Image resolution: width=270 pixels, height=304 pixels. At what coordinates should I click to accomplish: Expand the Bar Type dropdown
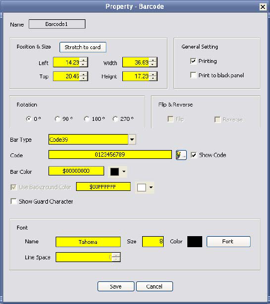pyautogui.click(x=132, y=140)
